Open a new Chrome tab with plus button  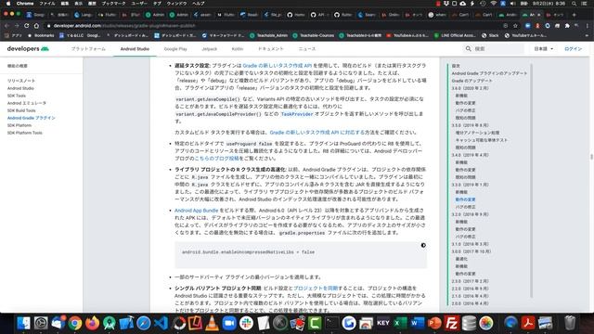(x=574, y=15)
